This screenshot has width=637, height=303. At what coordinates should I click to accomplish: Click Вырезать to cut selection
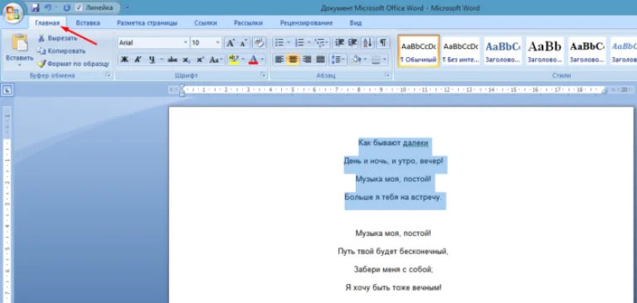57,38
